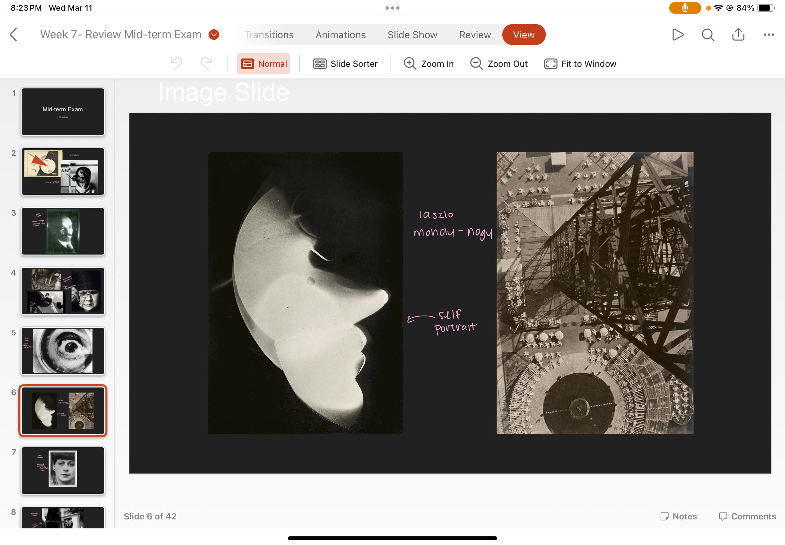Undo the last action

pyautogui.click(x=176, y=64)
